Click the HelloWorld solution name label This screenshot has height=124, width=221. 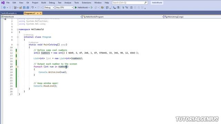click(x=157, y=2)
